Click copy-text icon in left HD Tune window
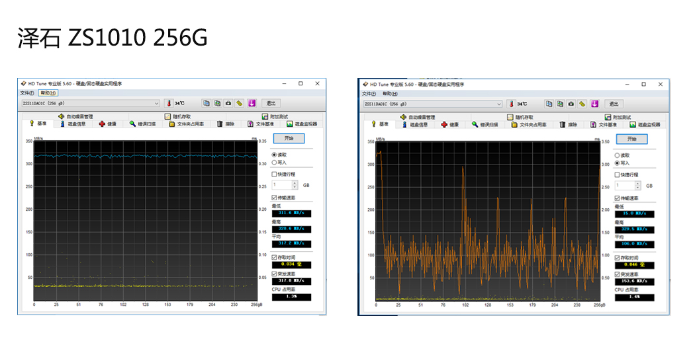This screenshot has height=341, width=695. [x=206, y=103]
